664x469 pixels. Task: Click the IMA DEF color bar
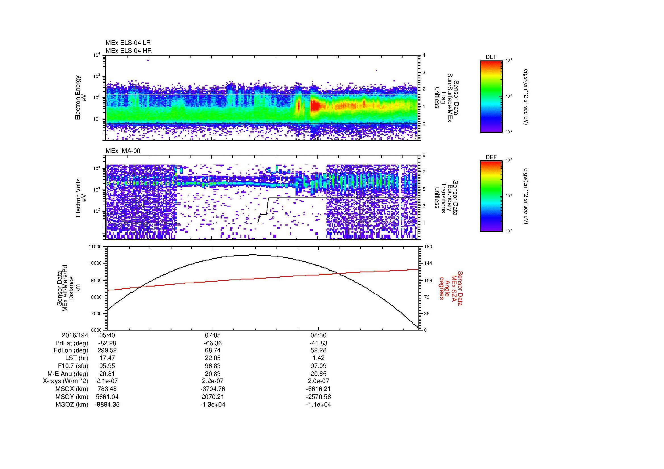pos(491,196)
